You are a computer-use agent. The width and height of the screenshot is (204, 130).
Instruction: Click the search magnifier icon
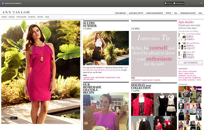tap(202, 3)
